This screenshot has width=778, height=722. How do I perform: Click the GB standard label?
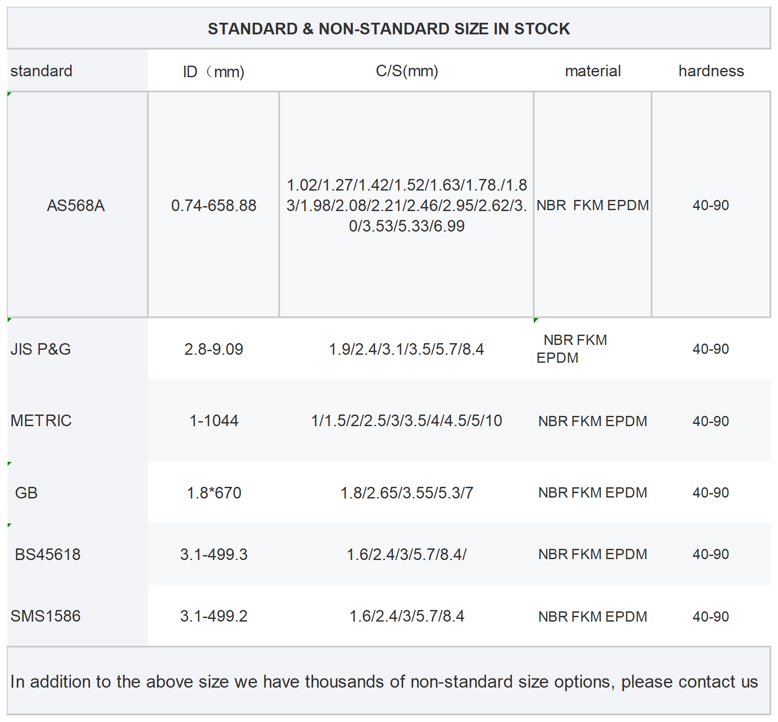coord(26,493)
